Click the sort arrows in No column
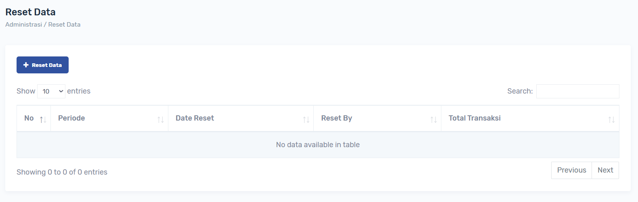The height and width of the screenshot is (202, 638). pos(43,119)
